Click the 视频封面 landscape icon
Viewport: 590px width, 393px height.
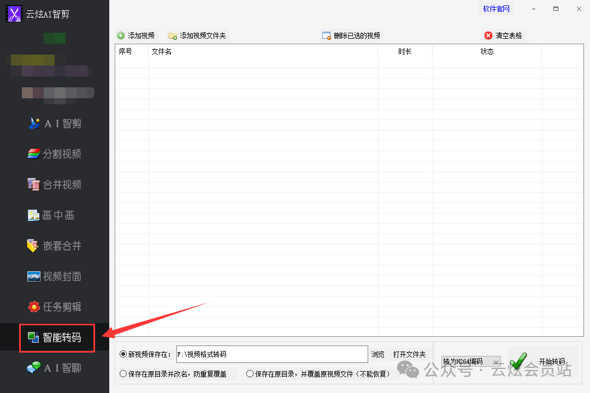click(33, 276)
